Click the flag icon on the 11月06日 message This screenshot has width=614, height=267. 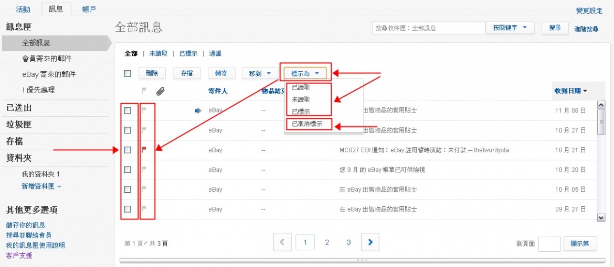point(144,110)
